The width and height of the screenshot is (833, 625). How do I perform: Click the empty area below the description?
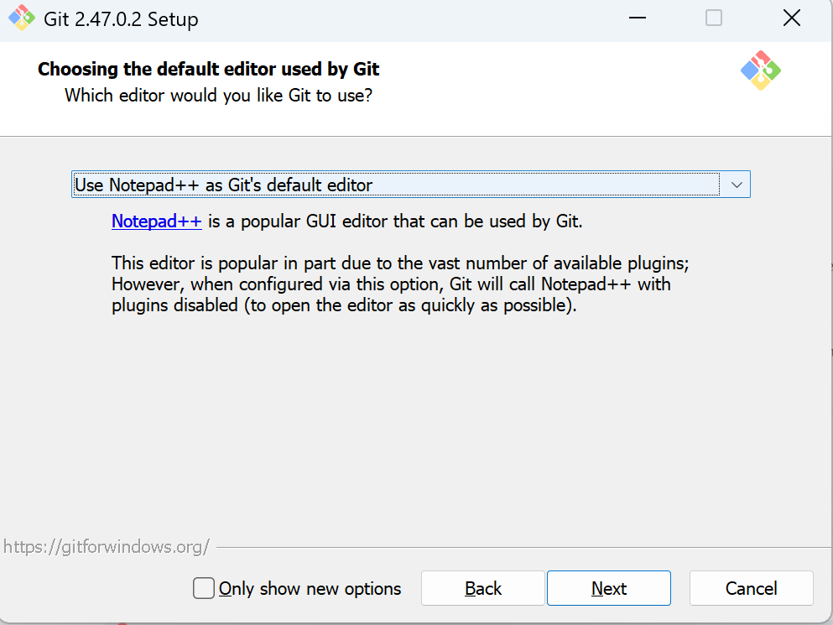(x=419, y=419)
